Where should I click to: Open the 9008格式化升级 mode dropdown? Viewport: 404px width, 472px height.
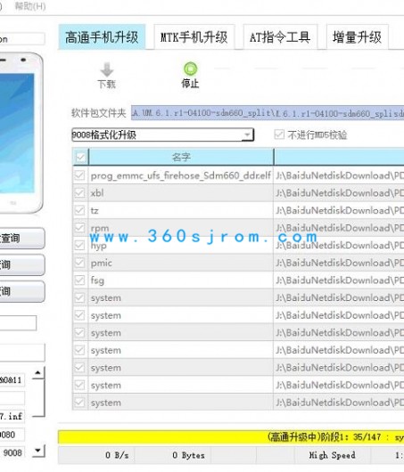163,134
